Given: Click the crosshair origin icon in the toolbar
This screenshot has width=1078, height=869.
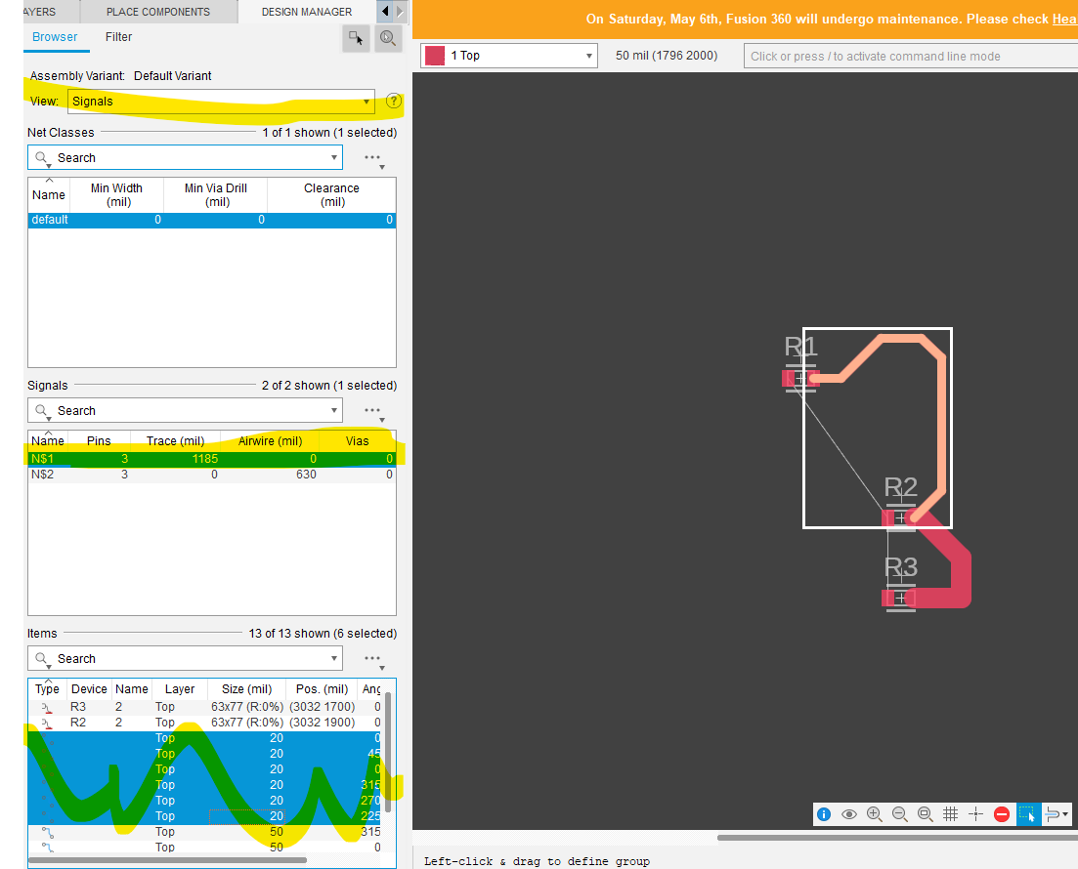Looking at the screenshot, I should click(x=975, y=813).
